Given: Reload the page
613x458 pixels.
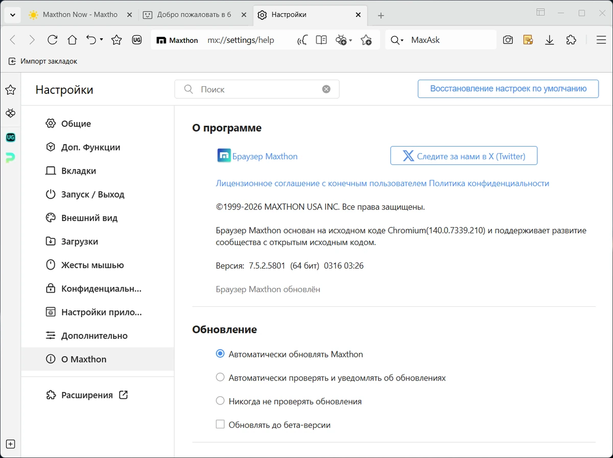Looking at the screenshot, I should 52,40.
